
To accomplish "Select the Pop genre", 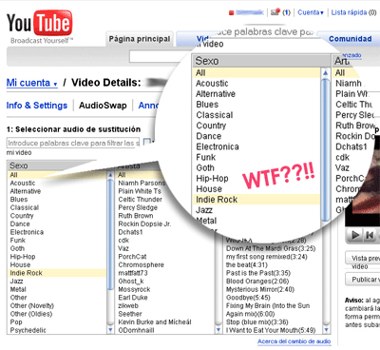I will 16,322.
